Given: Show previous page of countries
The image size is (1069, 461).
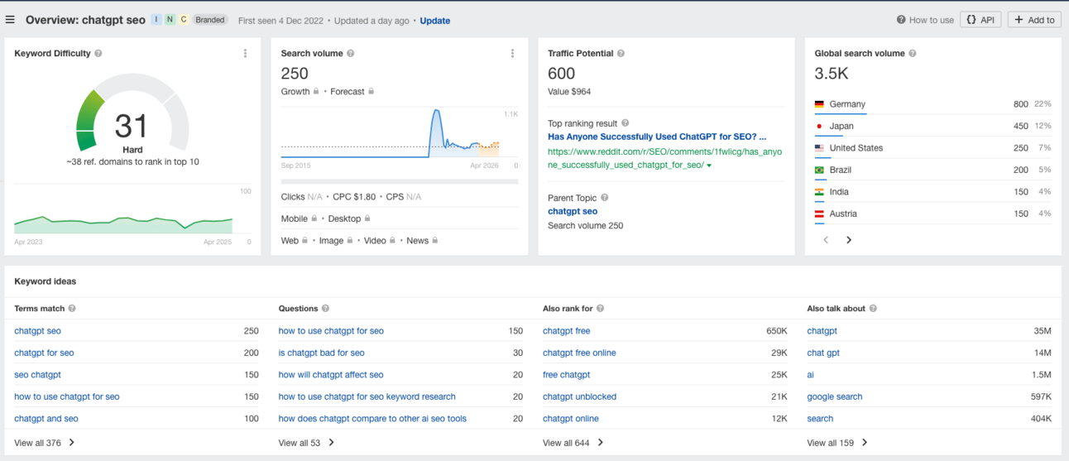Looking at the screenshot, I should pyautogui.click(x=826, y=240).
